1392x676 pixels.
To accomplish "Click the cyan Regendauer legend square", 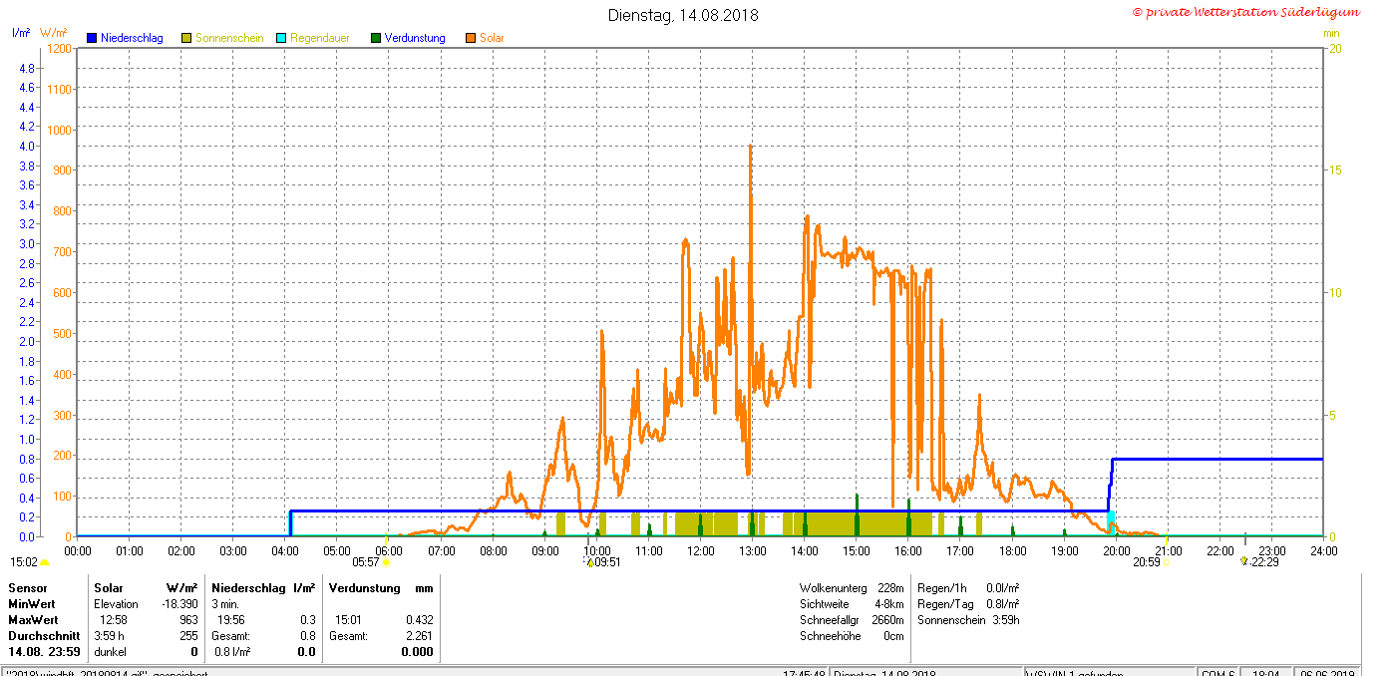I will 281,38.
